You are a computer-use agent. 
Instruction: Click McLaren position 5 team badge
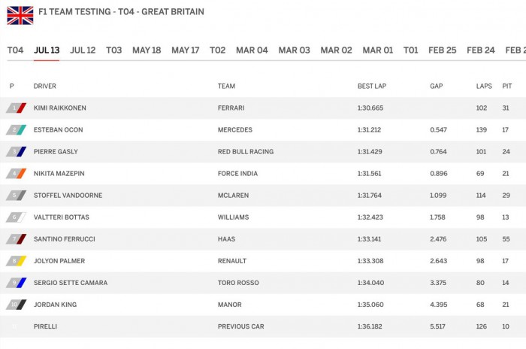pyautogui.click(x=17, y=196)
